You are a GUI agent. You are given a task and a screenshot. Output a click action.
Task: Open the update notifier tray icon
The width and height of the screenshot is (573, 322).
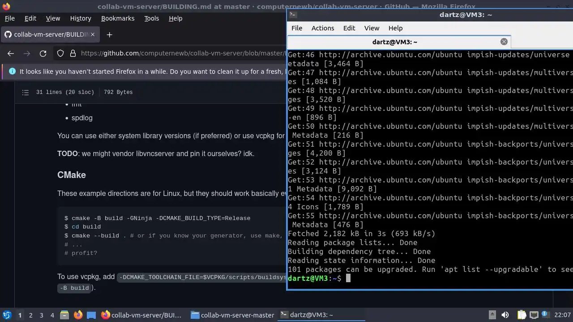click(545, 315)
